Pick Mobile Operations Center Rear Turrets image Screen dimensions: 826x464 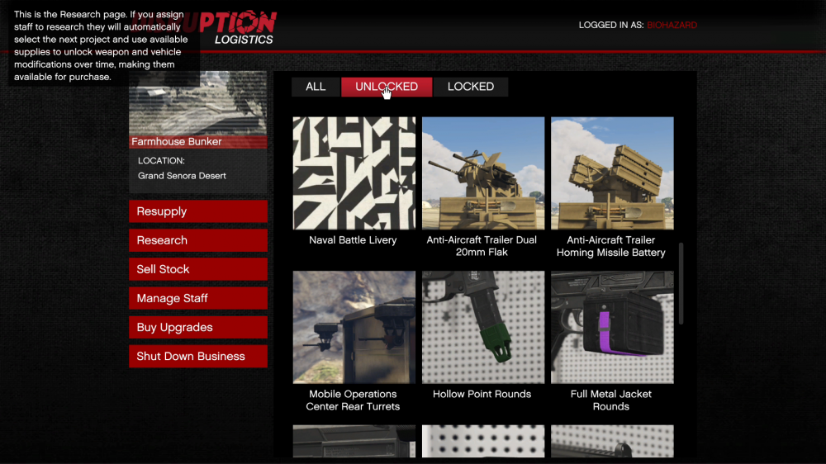(354, 327)
